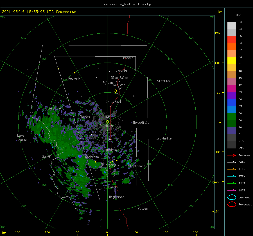Click the red forecast ellipse icon
Viewport: 253px width, 236px height.
(232, 204)
